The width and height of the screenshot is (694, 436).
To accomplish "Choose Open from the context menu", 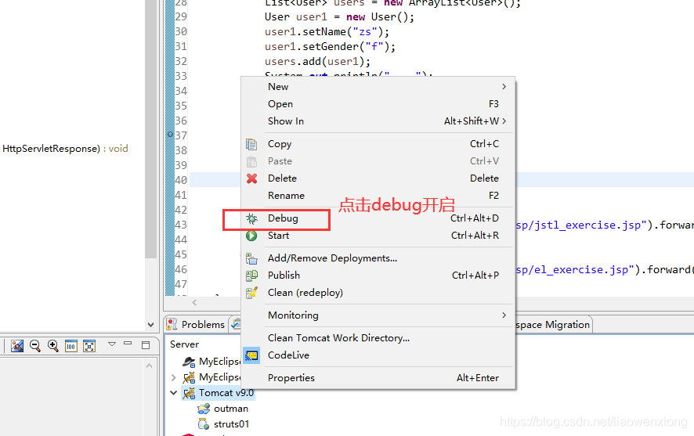I will click(378, 104).
